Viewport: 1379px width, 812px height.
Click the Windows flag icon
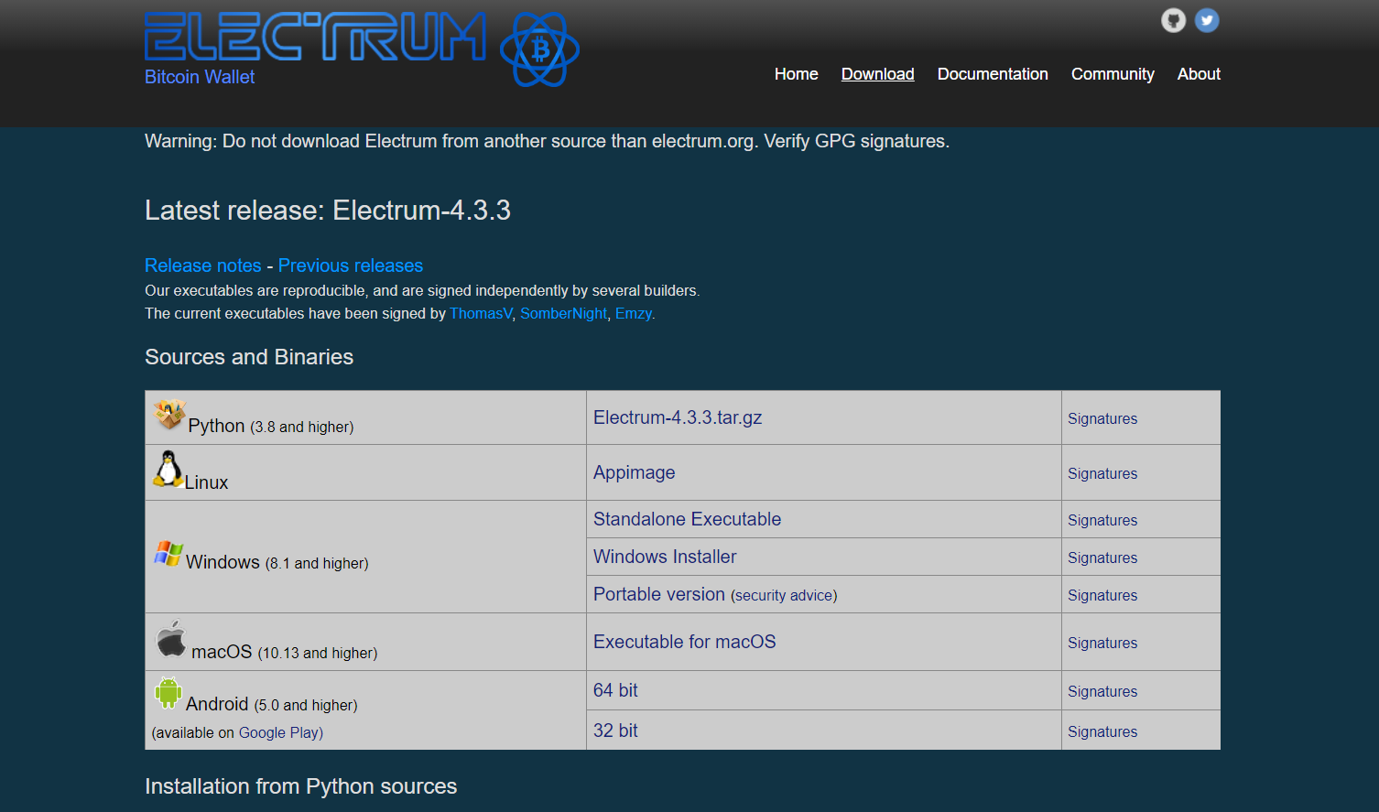pos(168,553)
